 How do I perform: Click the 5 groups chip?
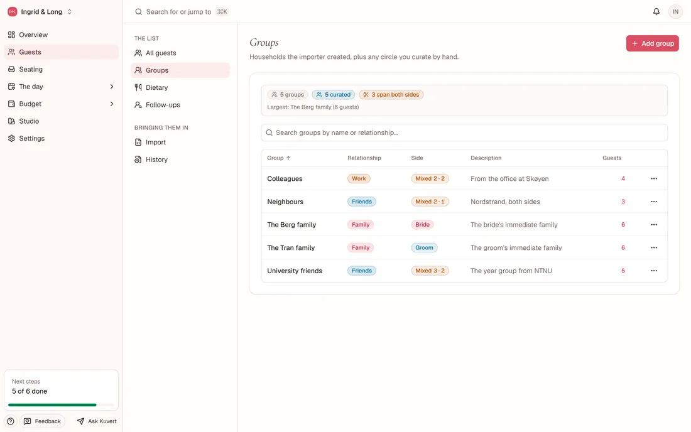point(287,95)
